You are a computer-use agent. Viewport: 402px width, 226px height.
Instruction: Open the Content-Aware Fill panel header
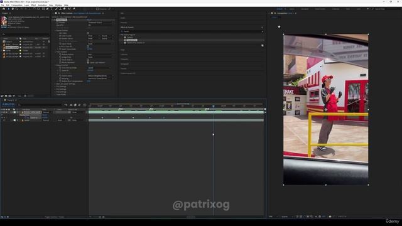(128, 73)
